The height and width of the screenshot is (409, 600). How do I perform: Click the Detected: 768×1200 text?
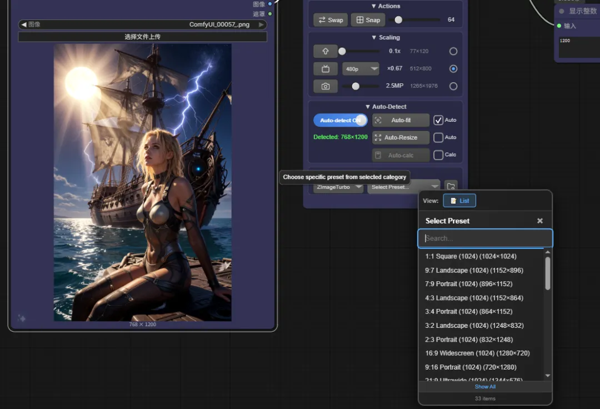coord(340,137)
